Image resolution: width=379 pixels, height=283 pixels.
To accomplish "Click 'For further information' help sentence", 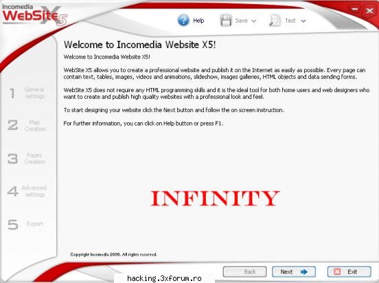I will (143, 124).
